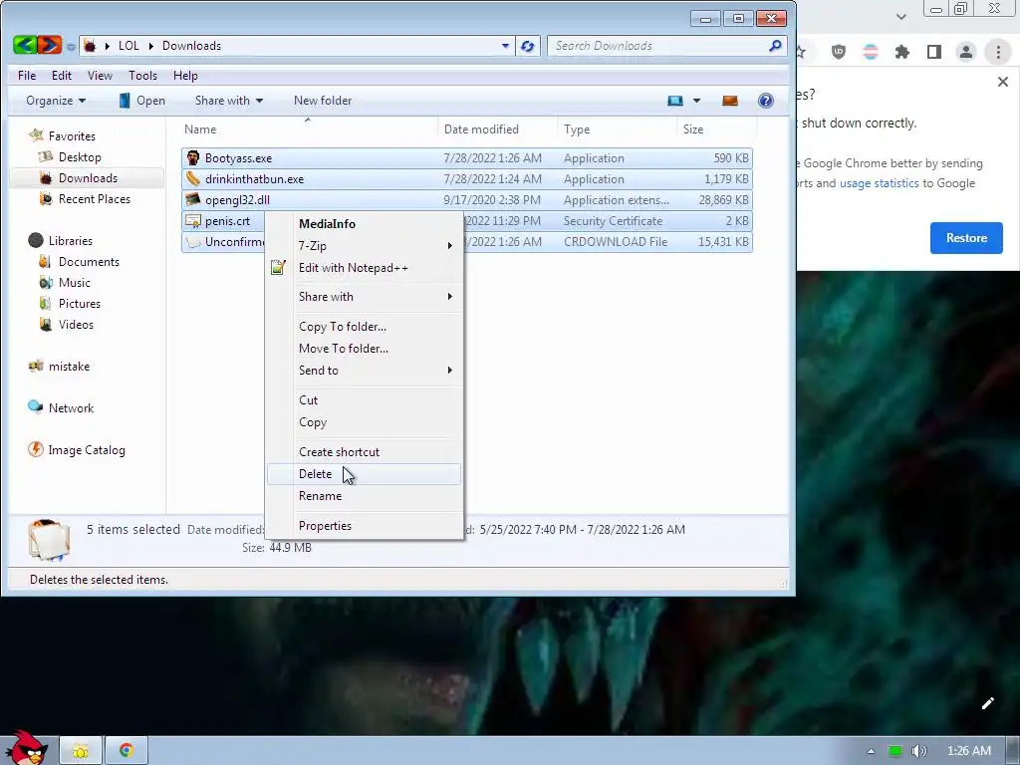Click the penis.crt certificate icon
Screen dimensions: 1020x765
[192, 220]
